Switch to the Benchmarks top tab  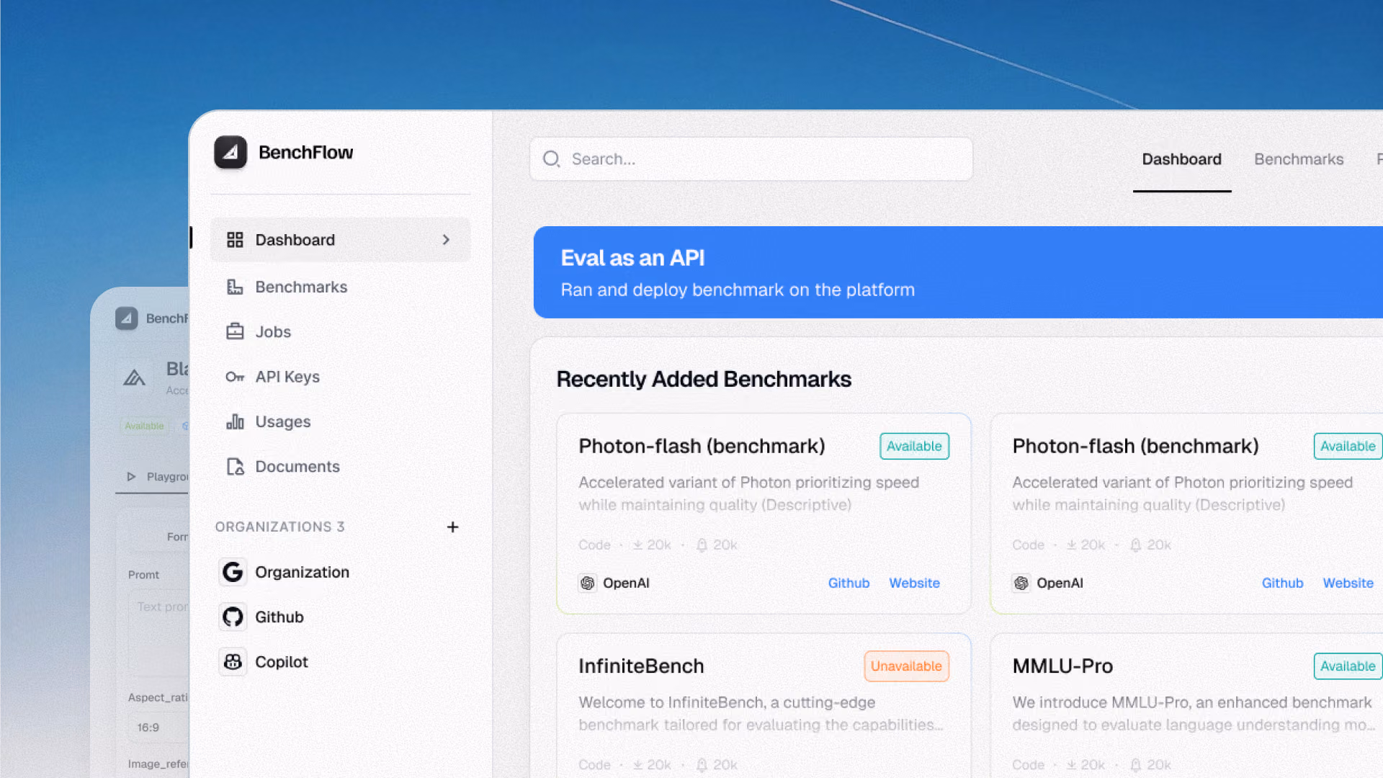tap(1299, 159)
